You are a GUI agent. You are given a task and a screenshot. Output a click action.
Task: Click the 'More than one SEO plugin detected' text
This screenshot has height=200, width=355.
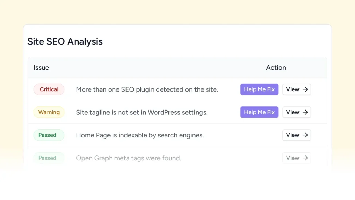[x=147, y=89]
